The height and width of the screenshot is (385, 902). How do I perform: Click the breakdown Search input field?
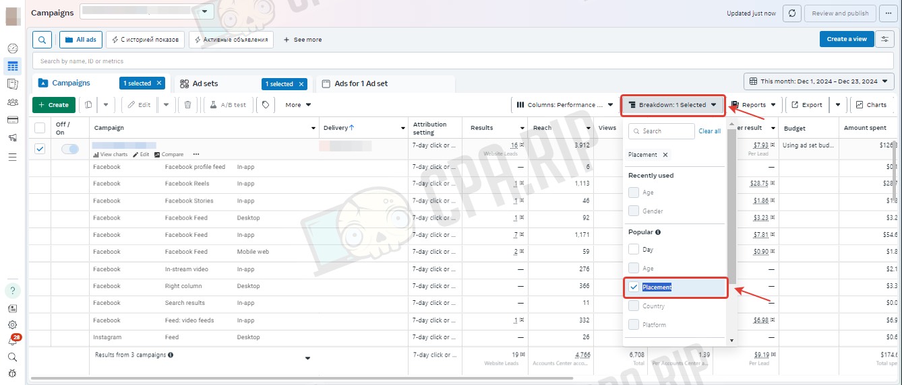[x=661, y=131]
